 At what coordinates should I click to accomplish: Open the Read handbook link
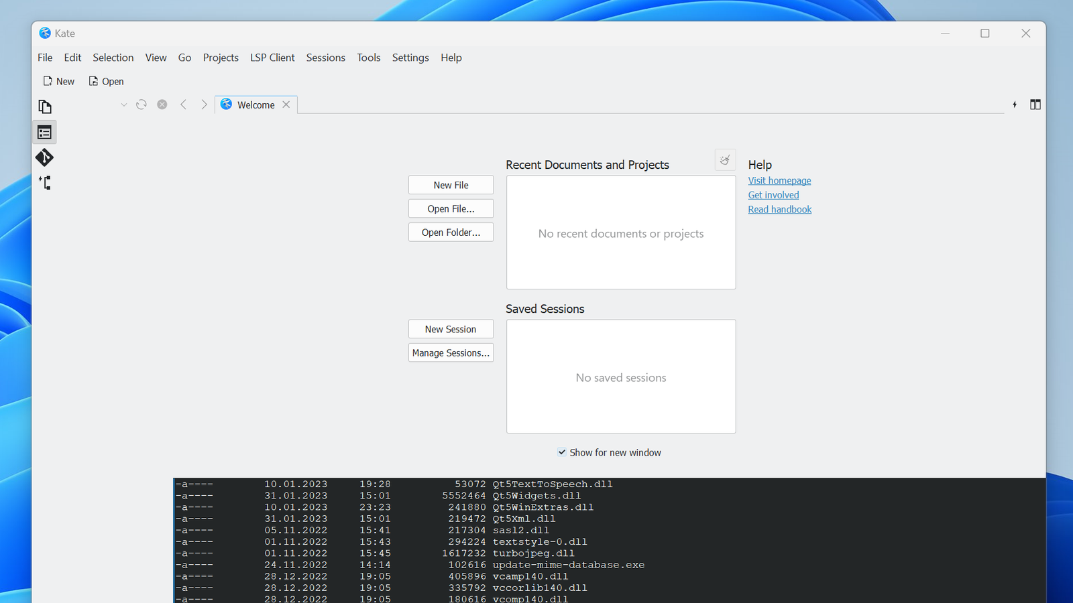(x=779, y=209)
